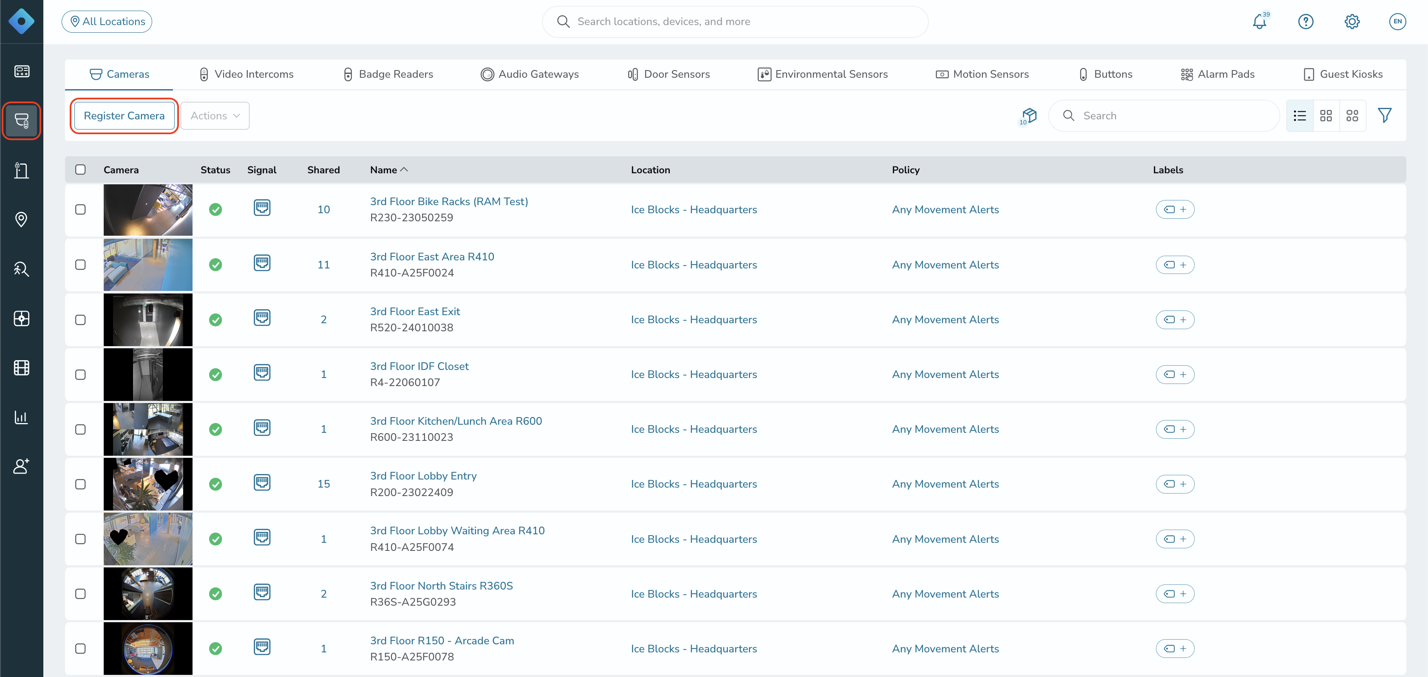Open the reports bar chart sidebar icon
1428x677 pixels.
pos(21,417)
